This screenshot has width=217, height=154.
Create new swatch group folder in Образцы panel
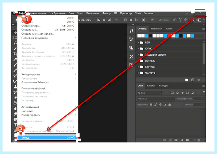[187, 80]
